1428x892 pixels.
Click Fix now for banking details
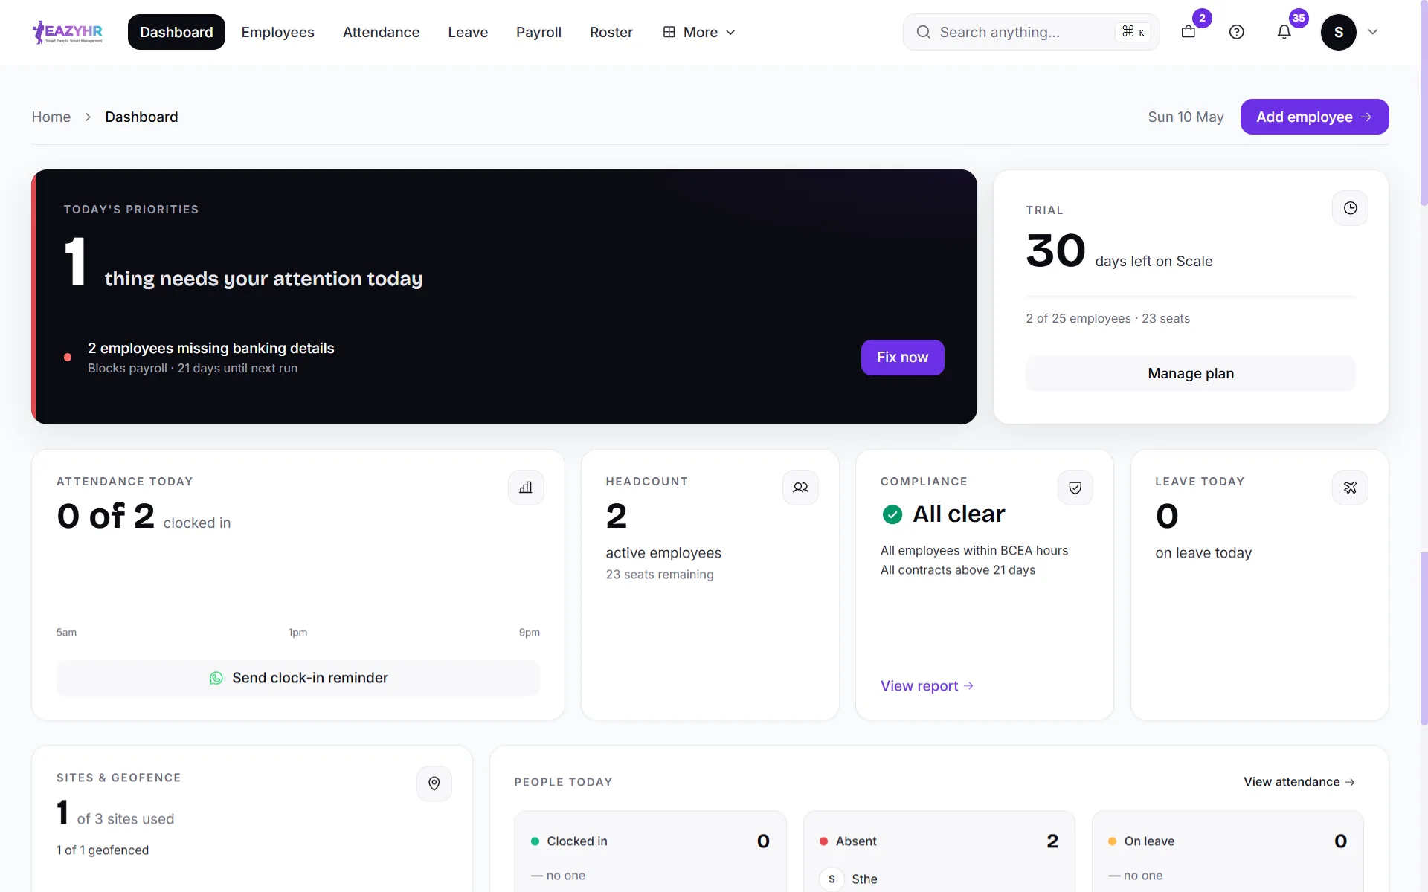point(902,358)
